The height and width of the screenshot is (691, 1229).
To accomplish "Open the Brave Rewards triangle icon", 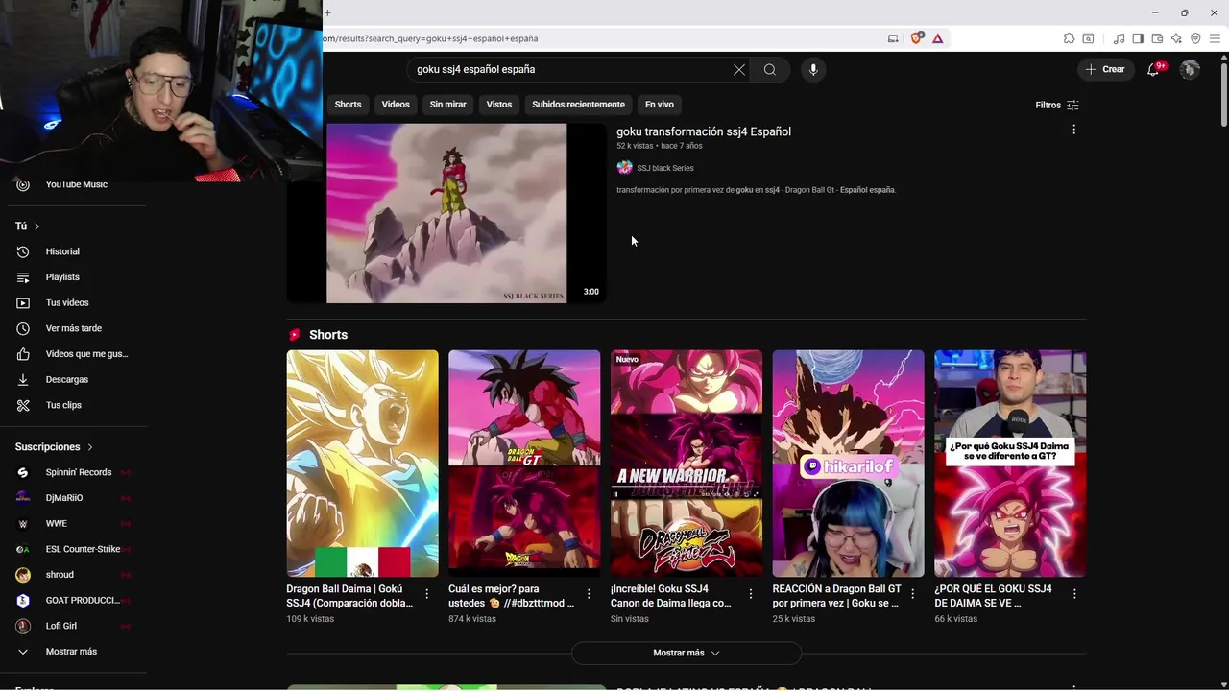I will coord(937,38).
